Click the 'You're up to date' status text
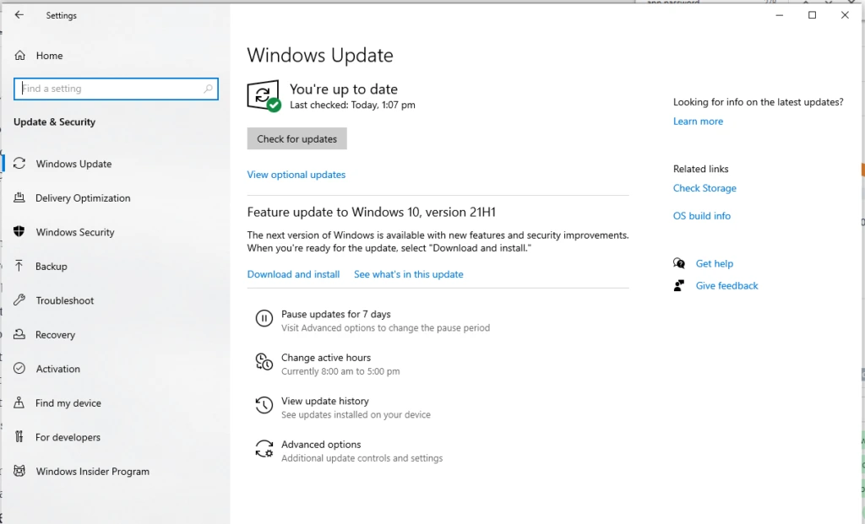Viewport: 865px width, 524px height. 344,89
